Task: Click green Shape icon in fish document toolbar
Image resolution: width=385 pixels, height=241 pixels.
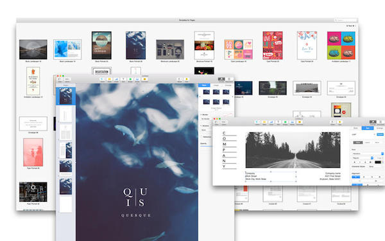Action: (x=130, y=79)
